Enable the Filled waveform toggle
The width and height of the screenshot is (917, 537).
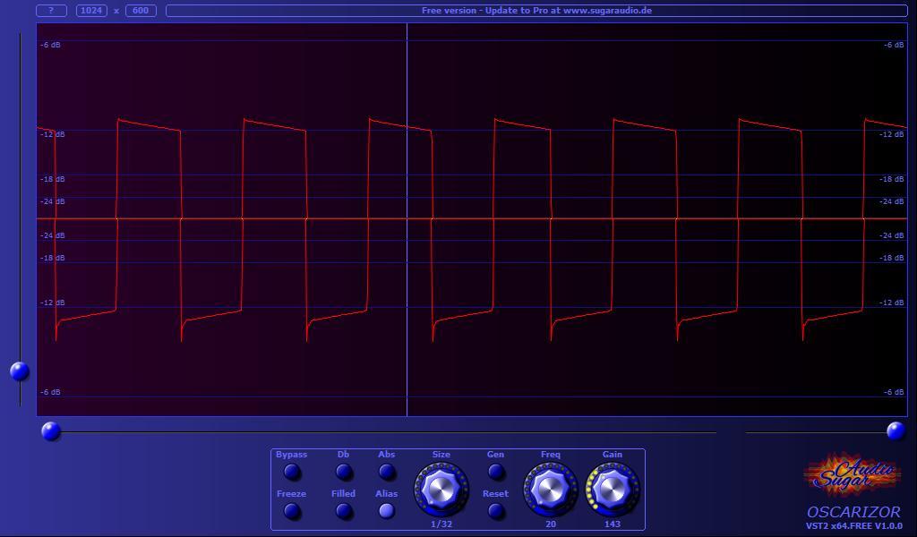(x=344, y=511)
